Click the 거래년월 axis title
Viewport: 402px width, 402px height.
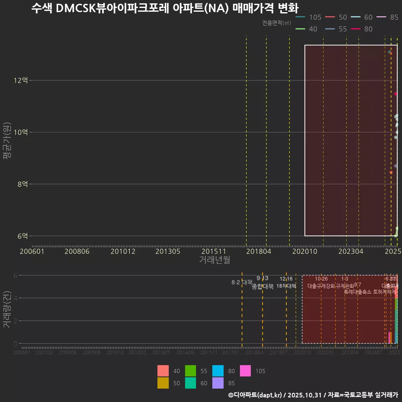214,260
